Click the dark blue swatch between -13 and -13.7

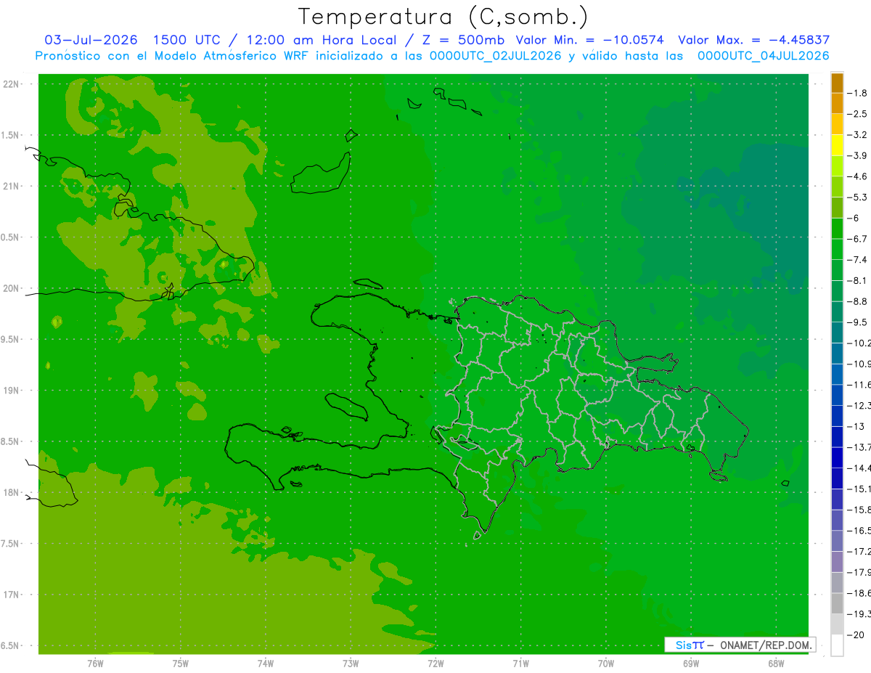pos(837,437)
